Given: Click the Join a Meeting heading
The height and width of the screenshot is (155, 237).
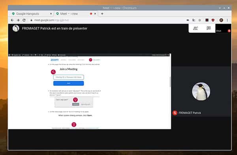Looking at the screenshot, I should point(69,69).
